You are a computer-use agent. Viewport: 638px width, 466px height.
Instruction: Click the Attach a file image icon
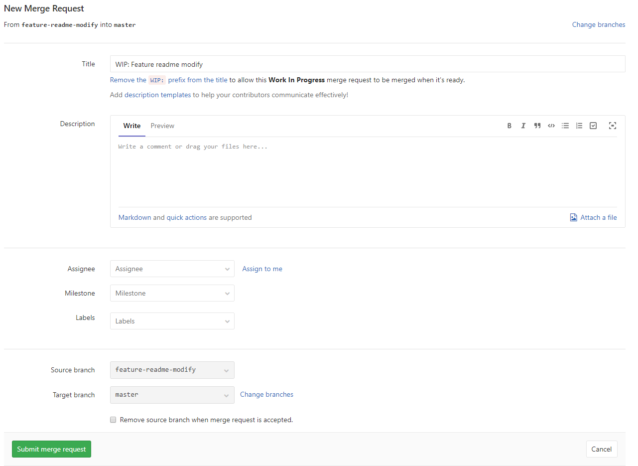point(574,217)
